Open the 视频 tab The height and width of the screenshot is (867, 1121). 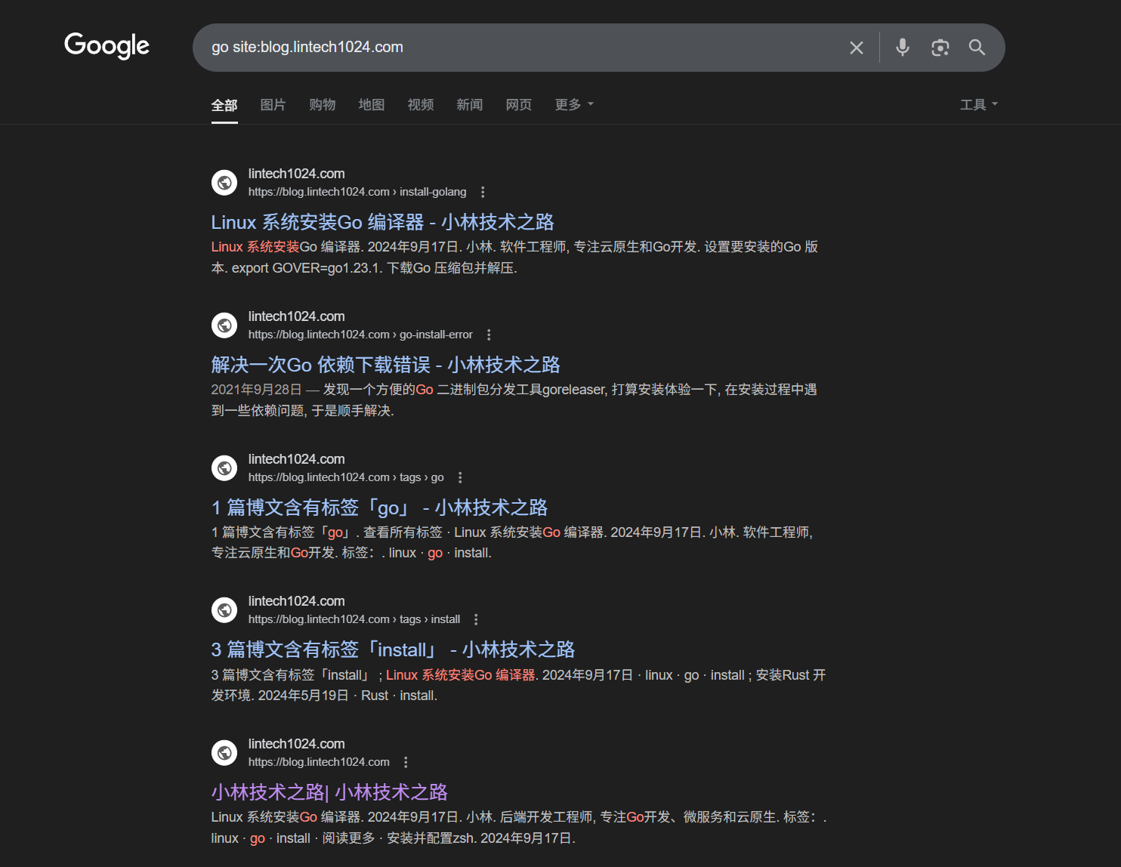[420, 105]
